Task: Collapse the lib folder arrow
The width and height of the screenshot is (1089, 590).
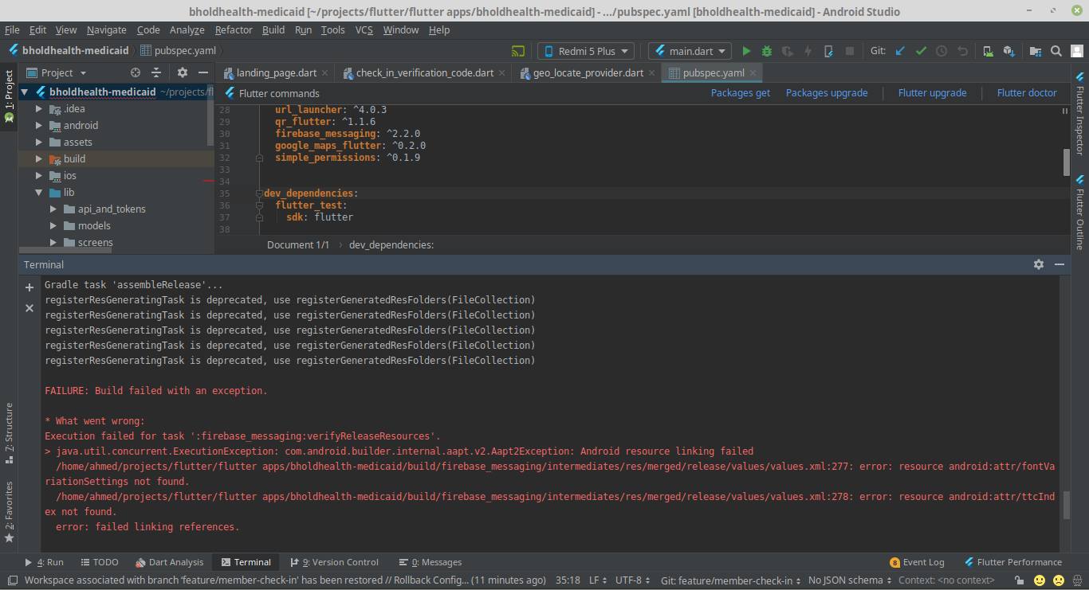Action: tap(39, 192)
